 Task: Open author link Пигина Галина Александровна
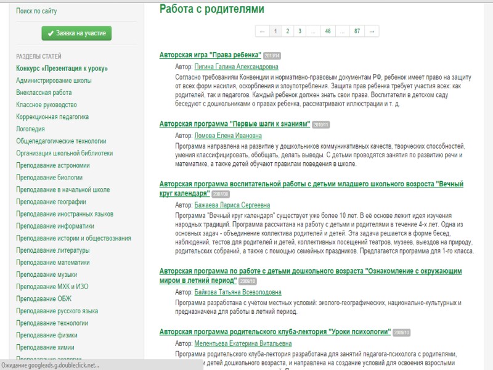click(236, 67)
